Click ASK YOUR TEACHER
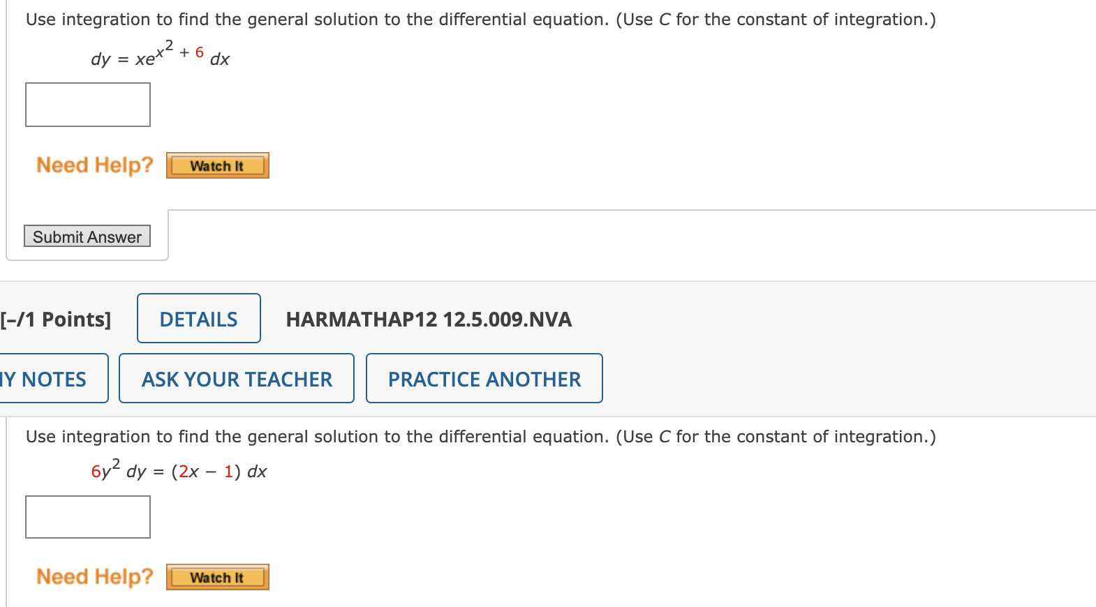1096x607 pixels. pyautogui.click(x=236, y=378)
